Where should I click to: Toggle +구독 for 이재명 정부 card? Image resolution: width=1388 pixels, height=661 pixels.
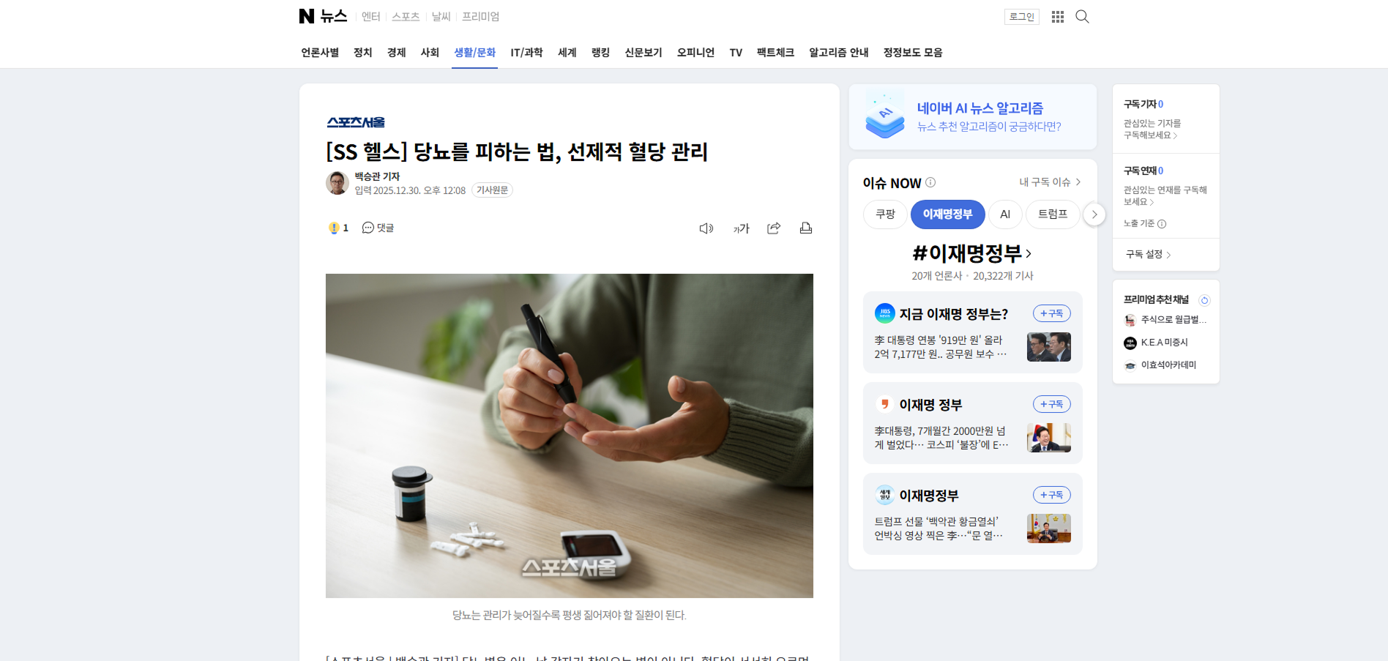(x=1051, y=404)
